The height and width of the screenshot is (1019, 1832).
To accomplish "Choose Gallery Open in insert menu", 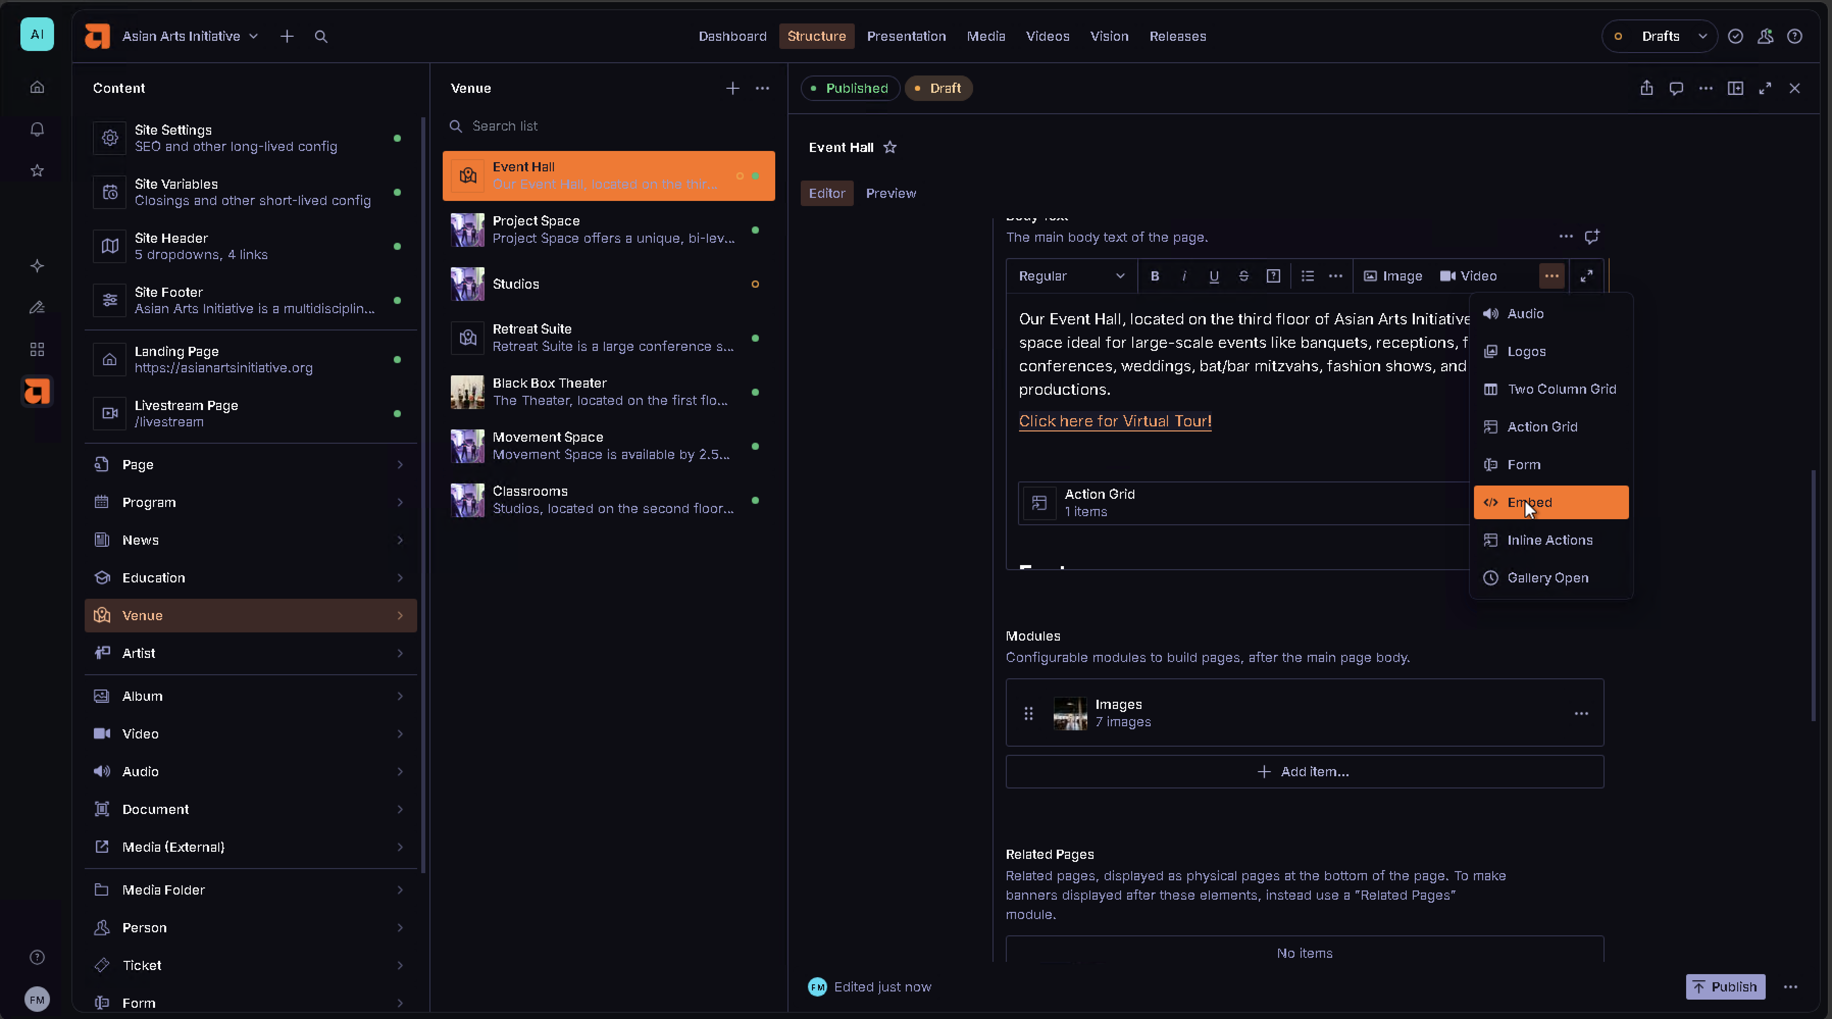I will coord(1550,577).
